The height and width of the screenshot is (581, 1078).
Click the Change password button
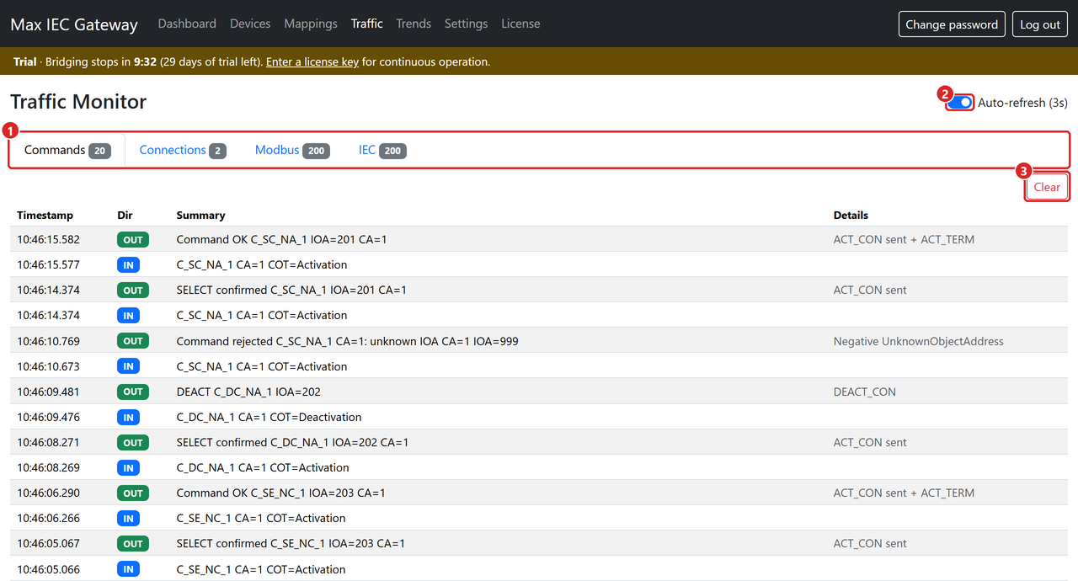tap(952, 24)
